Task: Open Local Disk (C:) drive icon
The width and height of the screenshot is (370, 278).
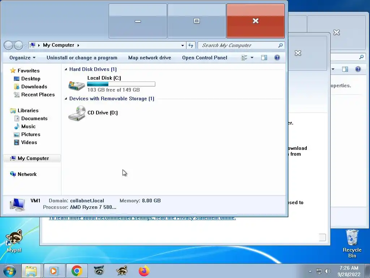Action: click(77, 85)
